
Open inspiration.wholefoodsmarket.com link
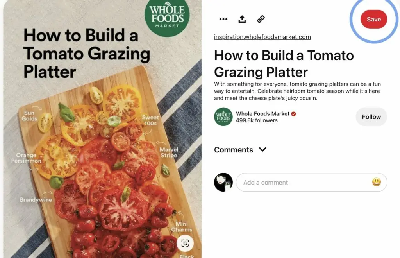click(x=262, y=37)
